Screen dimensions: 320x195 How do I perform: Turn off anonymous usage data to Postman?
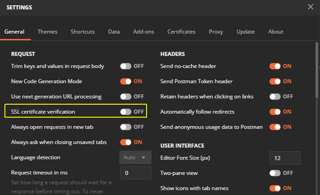click(x=275, y=127)
